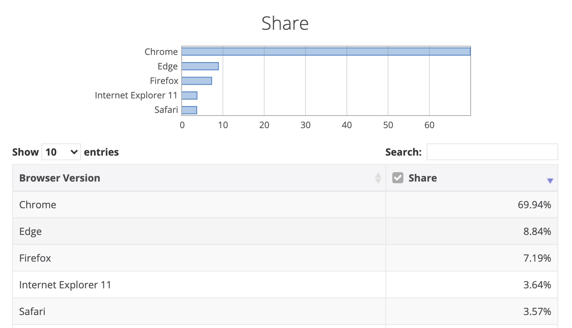Click the 69.94% share cell
Image resolution: width=572 pixels, height=328 pixels.
[534, 205]
